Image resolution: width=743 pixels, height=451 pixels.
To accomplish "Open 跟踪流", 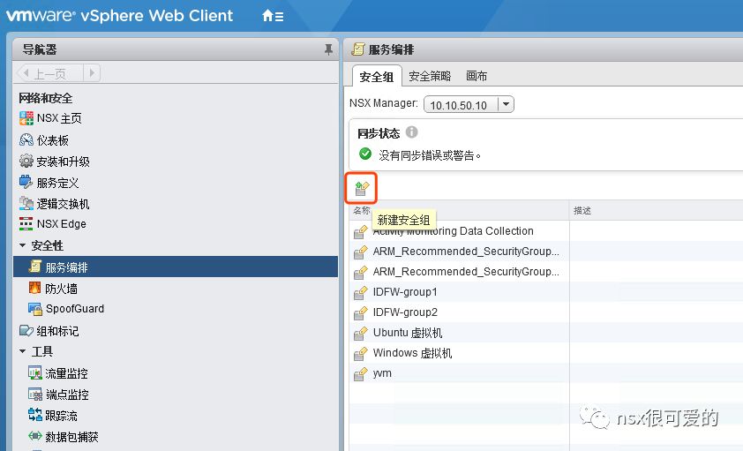I will pyautogui.click(x=61, y=416).
